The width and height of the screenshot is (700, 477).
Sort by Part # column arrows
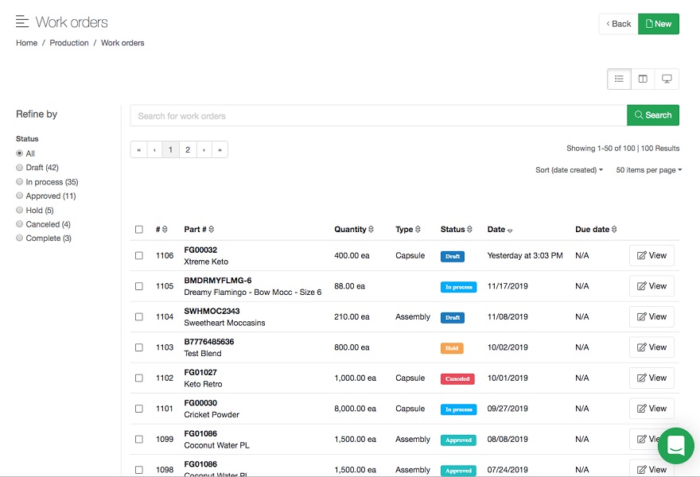tap(211, 230)
